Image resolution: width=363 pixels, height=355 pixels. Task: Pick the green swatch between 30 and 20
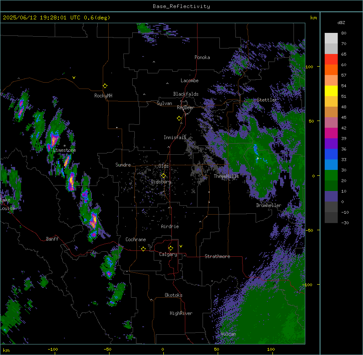[x=331, y=175]
